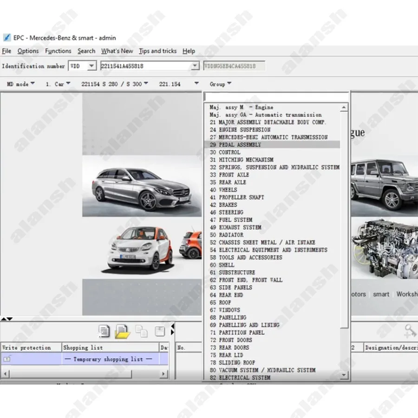
Task: Select 40 WHEELS group
Action: 272,189
